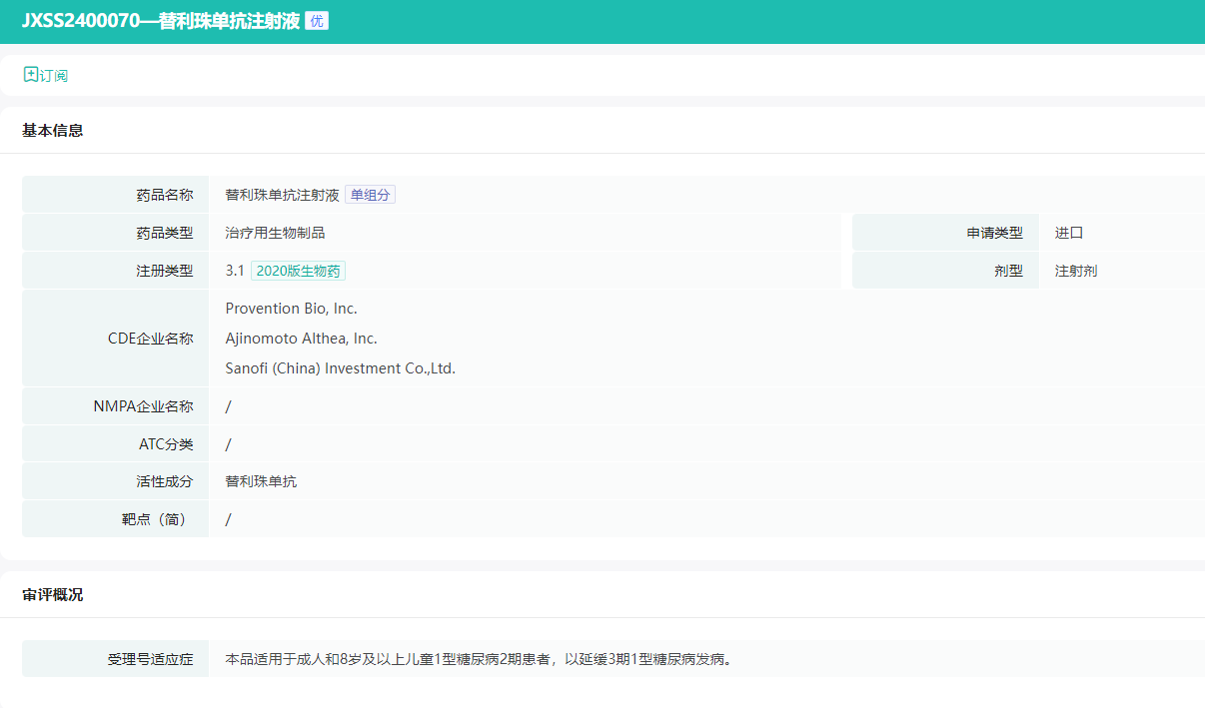Image resolution: width=1205 pixels, height=708 pixels.
Task: Click the 审评概况 section header
Action: 53,594
